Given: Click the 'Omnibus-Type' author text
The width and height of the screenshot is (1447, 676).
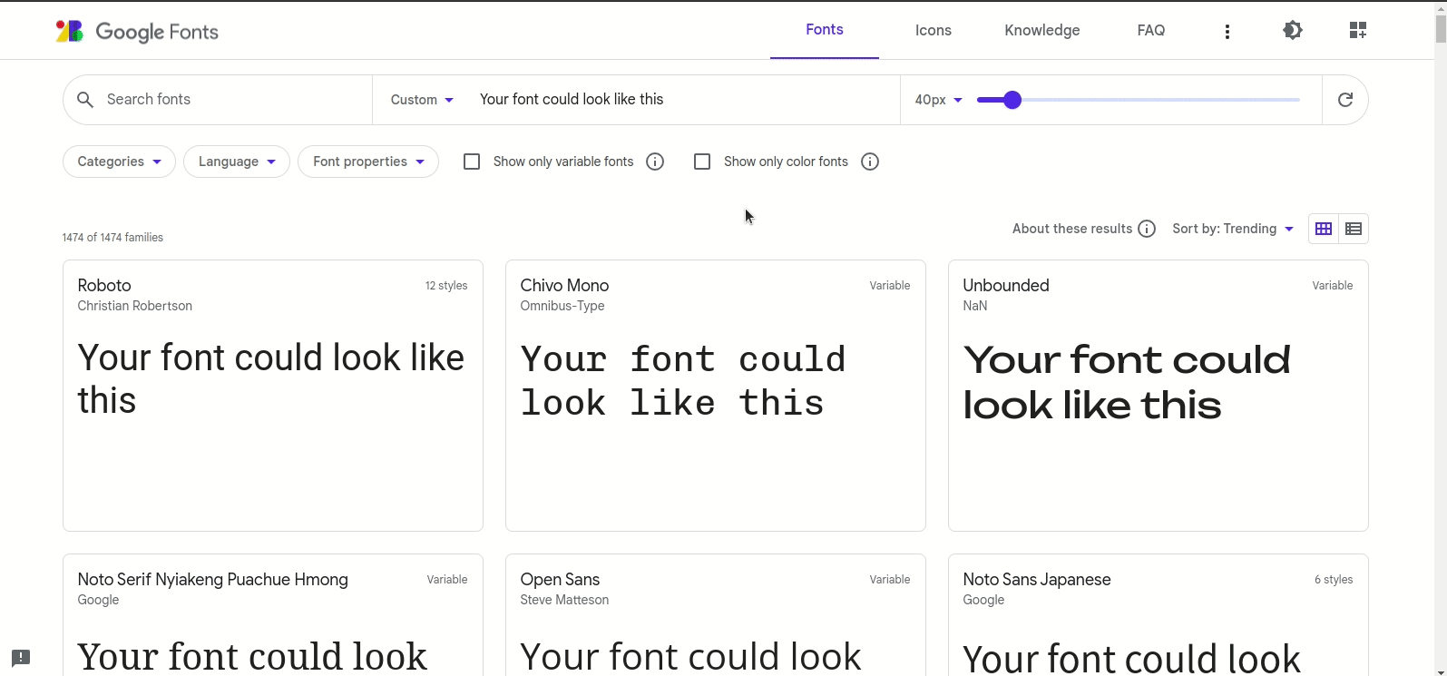Looking at the screenshot, I should point(562,306).
